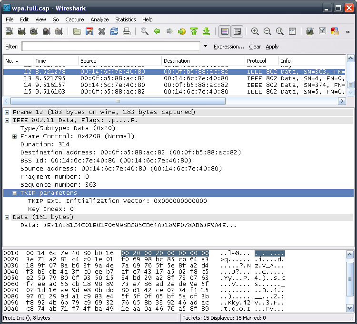The image size is (357, 324).
Task: Open the Edit menu
Action: [x=24, y=19]
